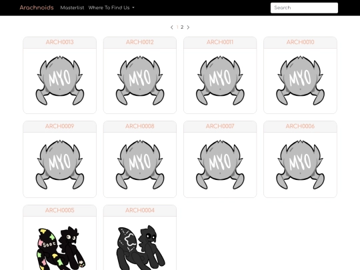Screen dimensions: 360x270
Task: View the ARCH0005 colorful spotted character image
Action: [x=61, y=248]
